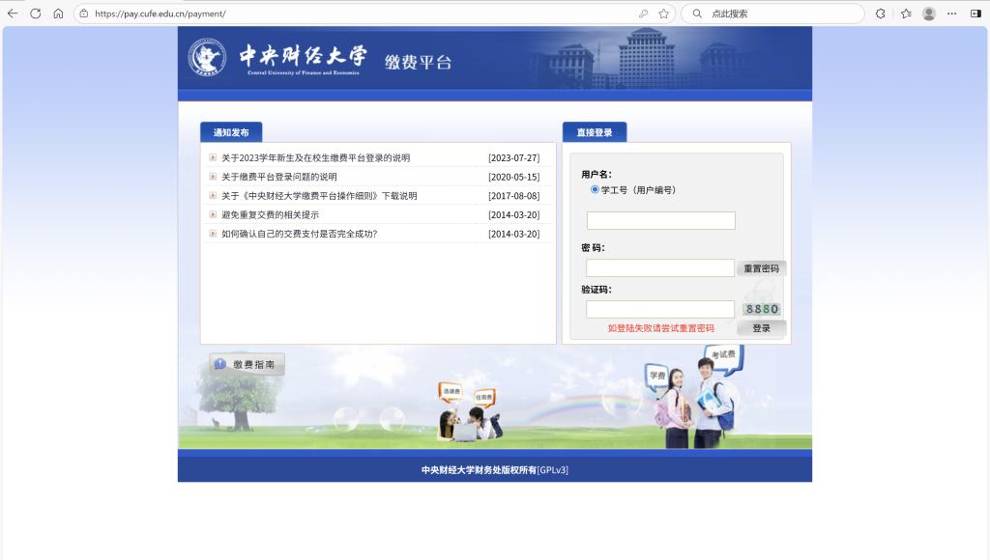Add this page to favorites with the star icon
This screenshot has height=560, width=990.
point(664,14)
